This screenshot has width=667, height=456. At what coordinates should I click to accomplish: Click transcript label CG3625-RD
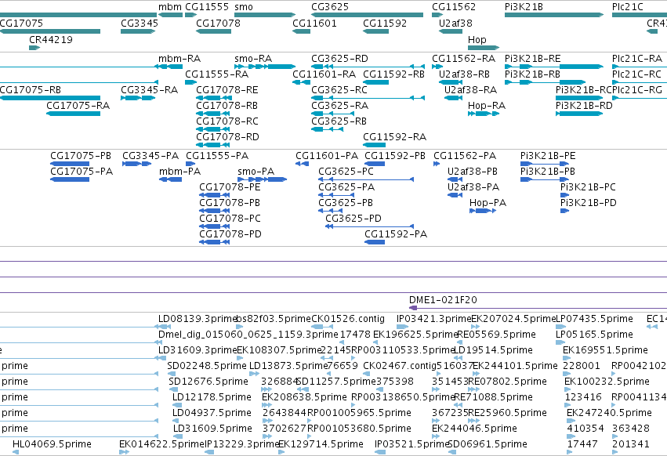[x=339, y=58]
